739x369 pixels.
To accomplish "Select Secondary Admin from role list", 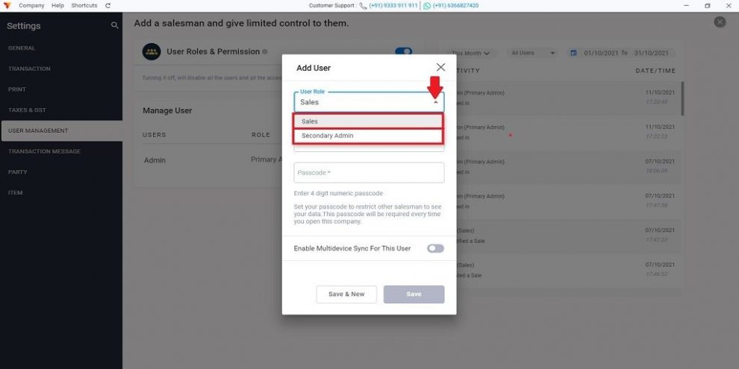I will pyautogui.click(x=368, y=136).
